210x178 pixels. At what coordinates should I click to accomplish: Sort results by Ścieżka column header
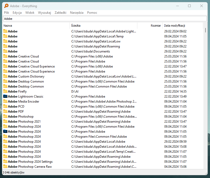point(103,26)
